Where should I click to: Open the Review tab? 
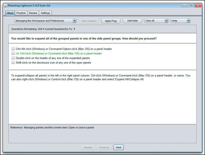pyautogui.click(x=33, y=13)
